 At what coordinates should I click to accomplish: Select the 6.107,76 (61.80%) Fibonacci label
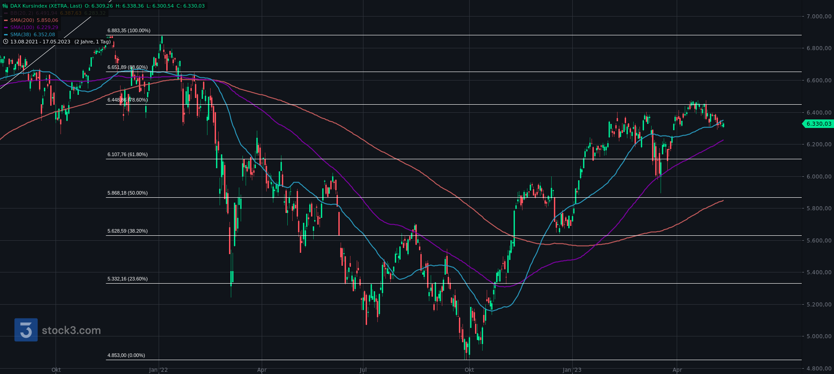tap(128, 154)
